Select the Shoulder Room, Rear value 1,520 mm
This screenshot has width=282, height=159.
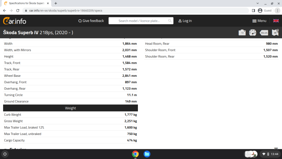point(270,56)
